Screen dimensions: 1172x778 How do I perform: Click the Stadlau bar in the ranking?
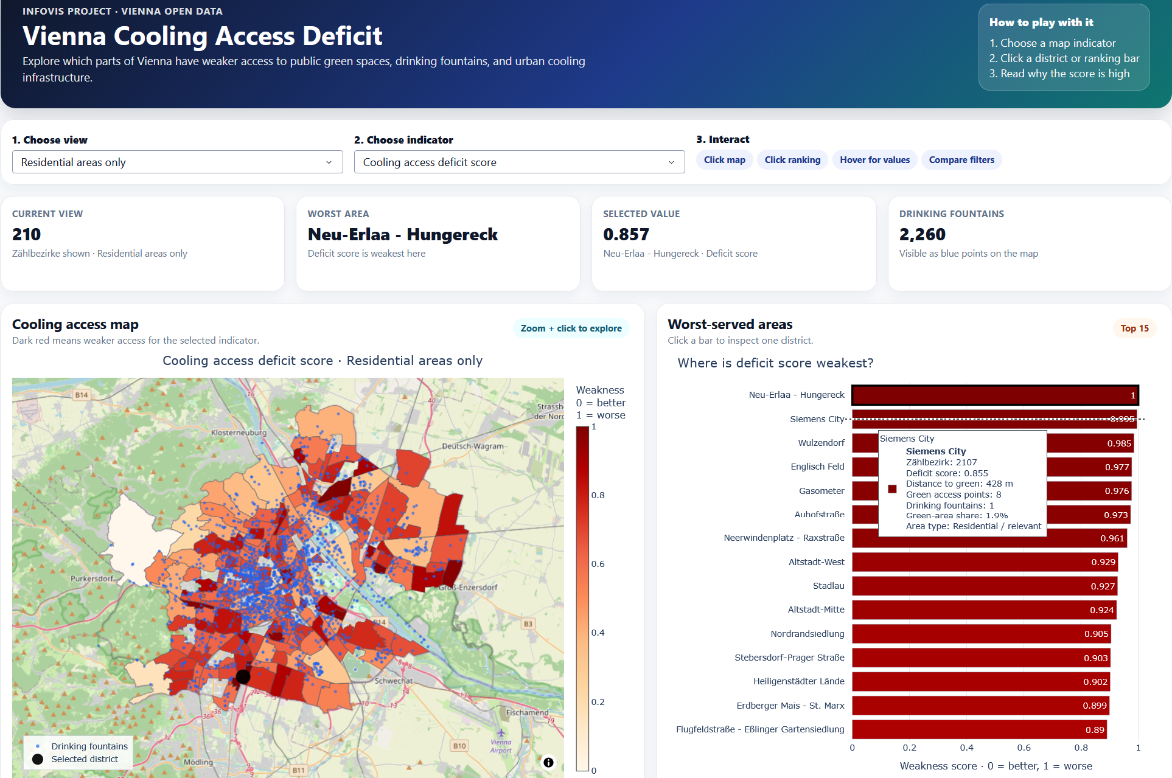985,586
